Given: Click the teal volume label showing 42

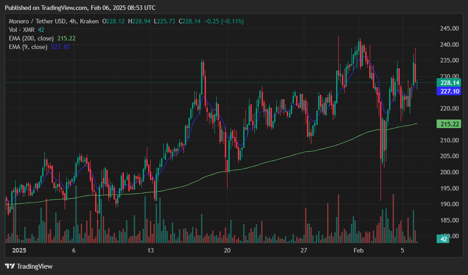Looking at the screenshot, I should pos(443,240).
